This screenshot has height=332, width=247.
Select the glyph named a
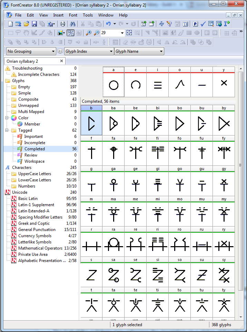(x=113, y=82)
